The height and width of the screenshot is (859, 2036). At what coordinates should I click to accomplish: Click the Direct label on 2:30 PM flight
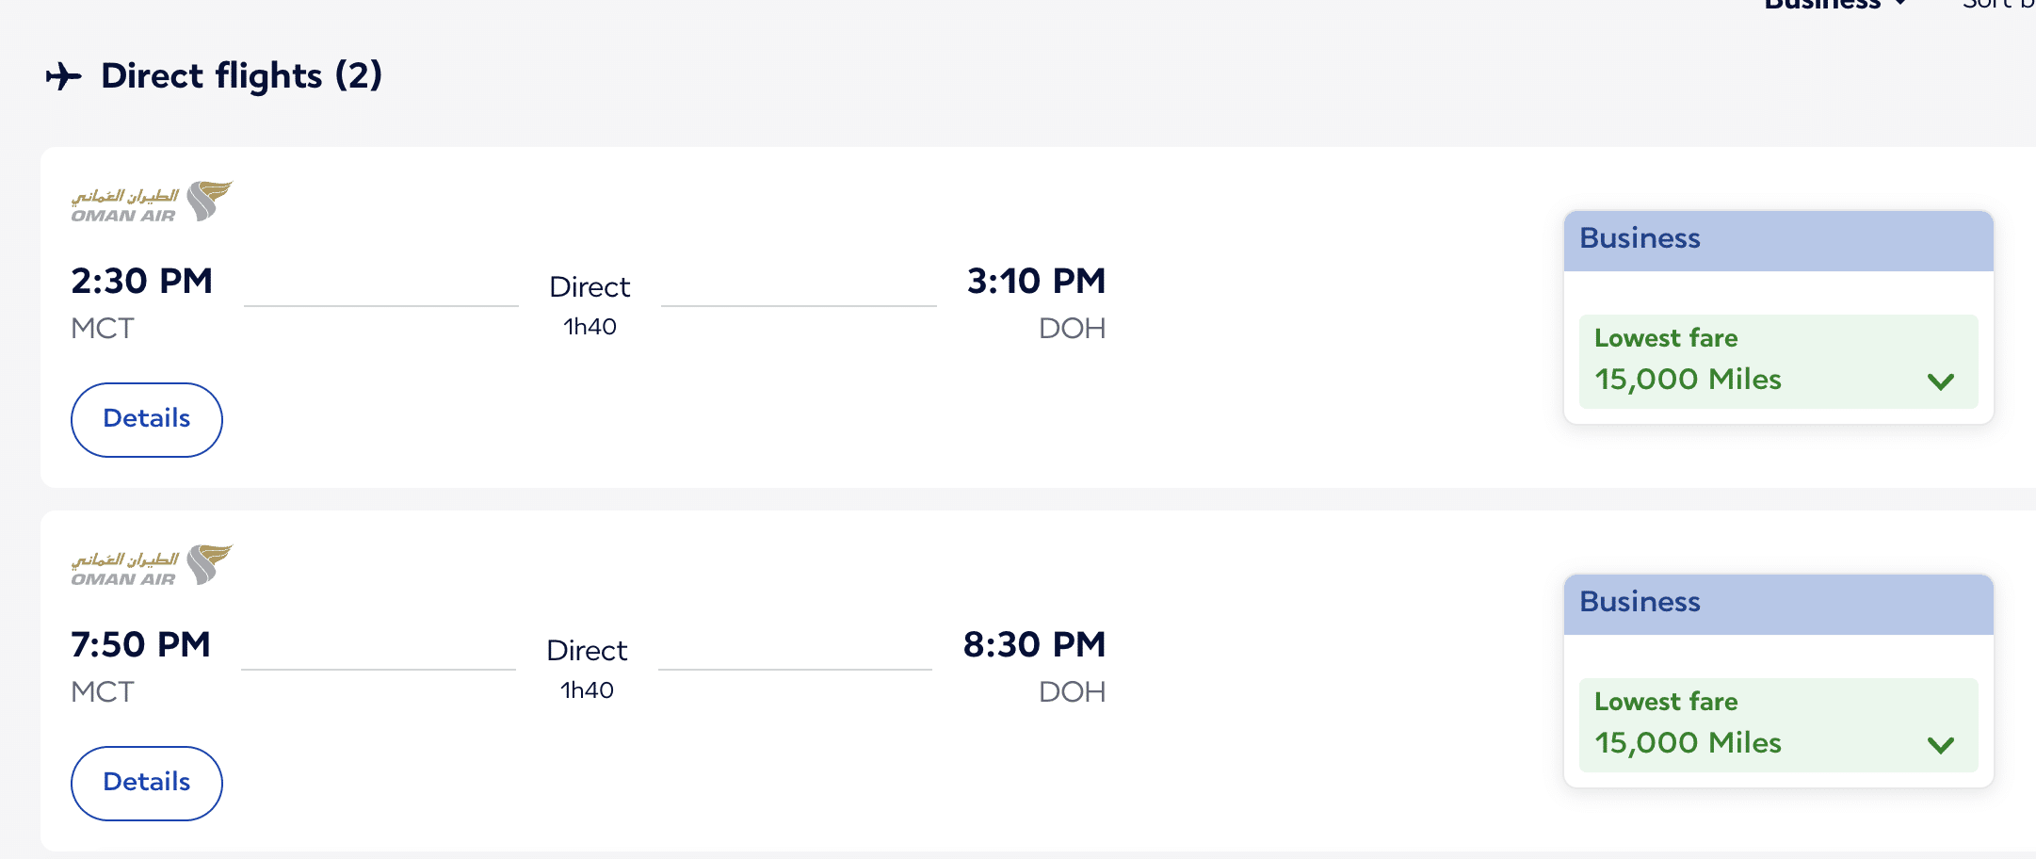[x=590, y=287]
